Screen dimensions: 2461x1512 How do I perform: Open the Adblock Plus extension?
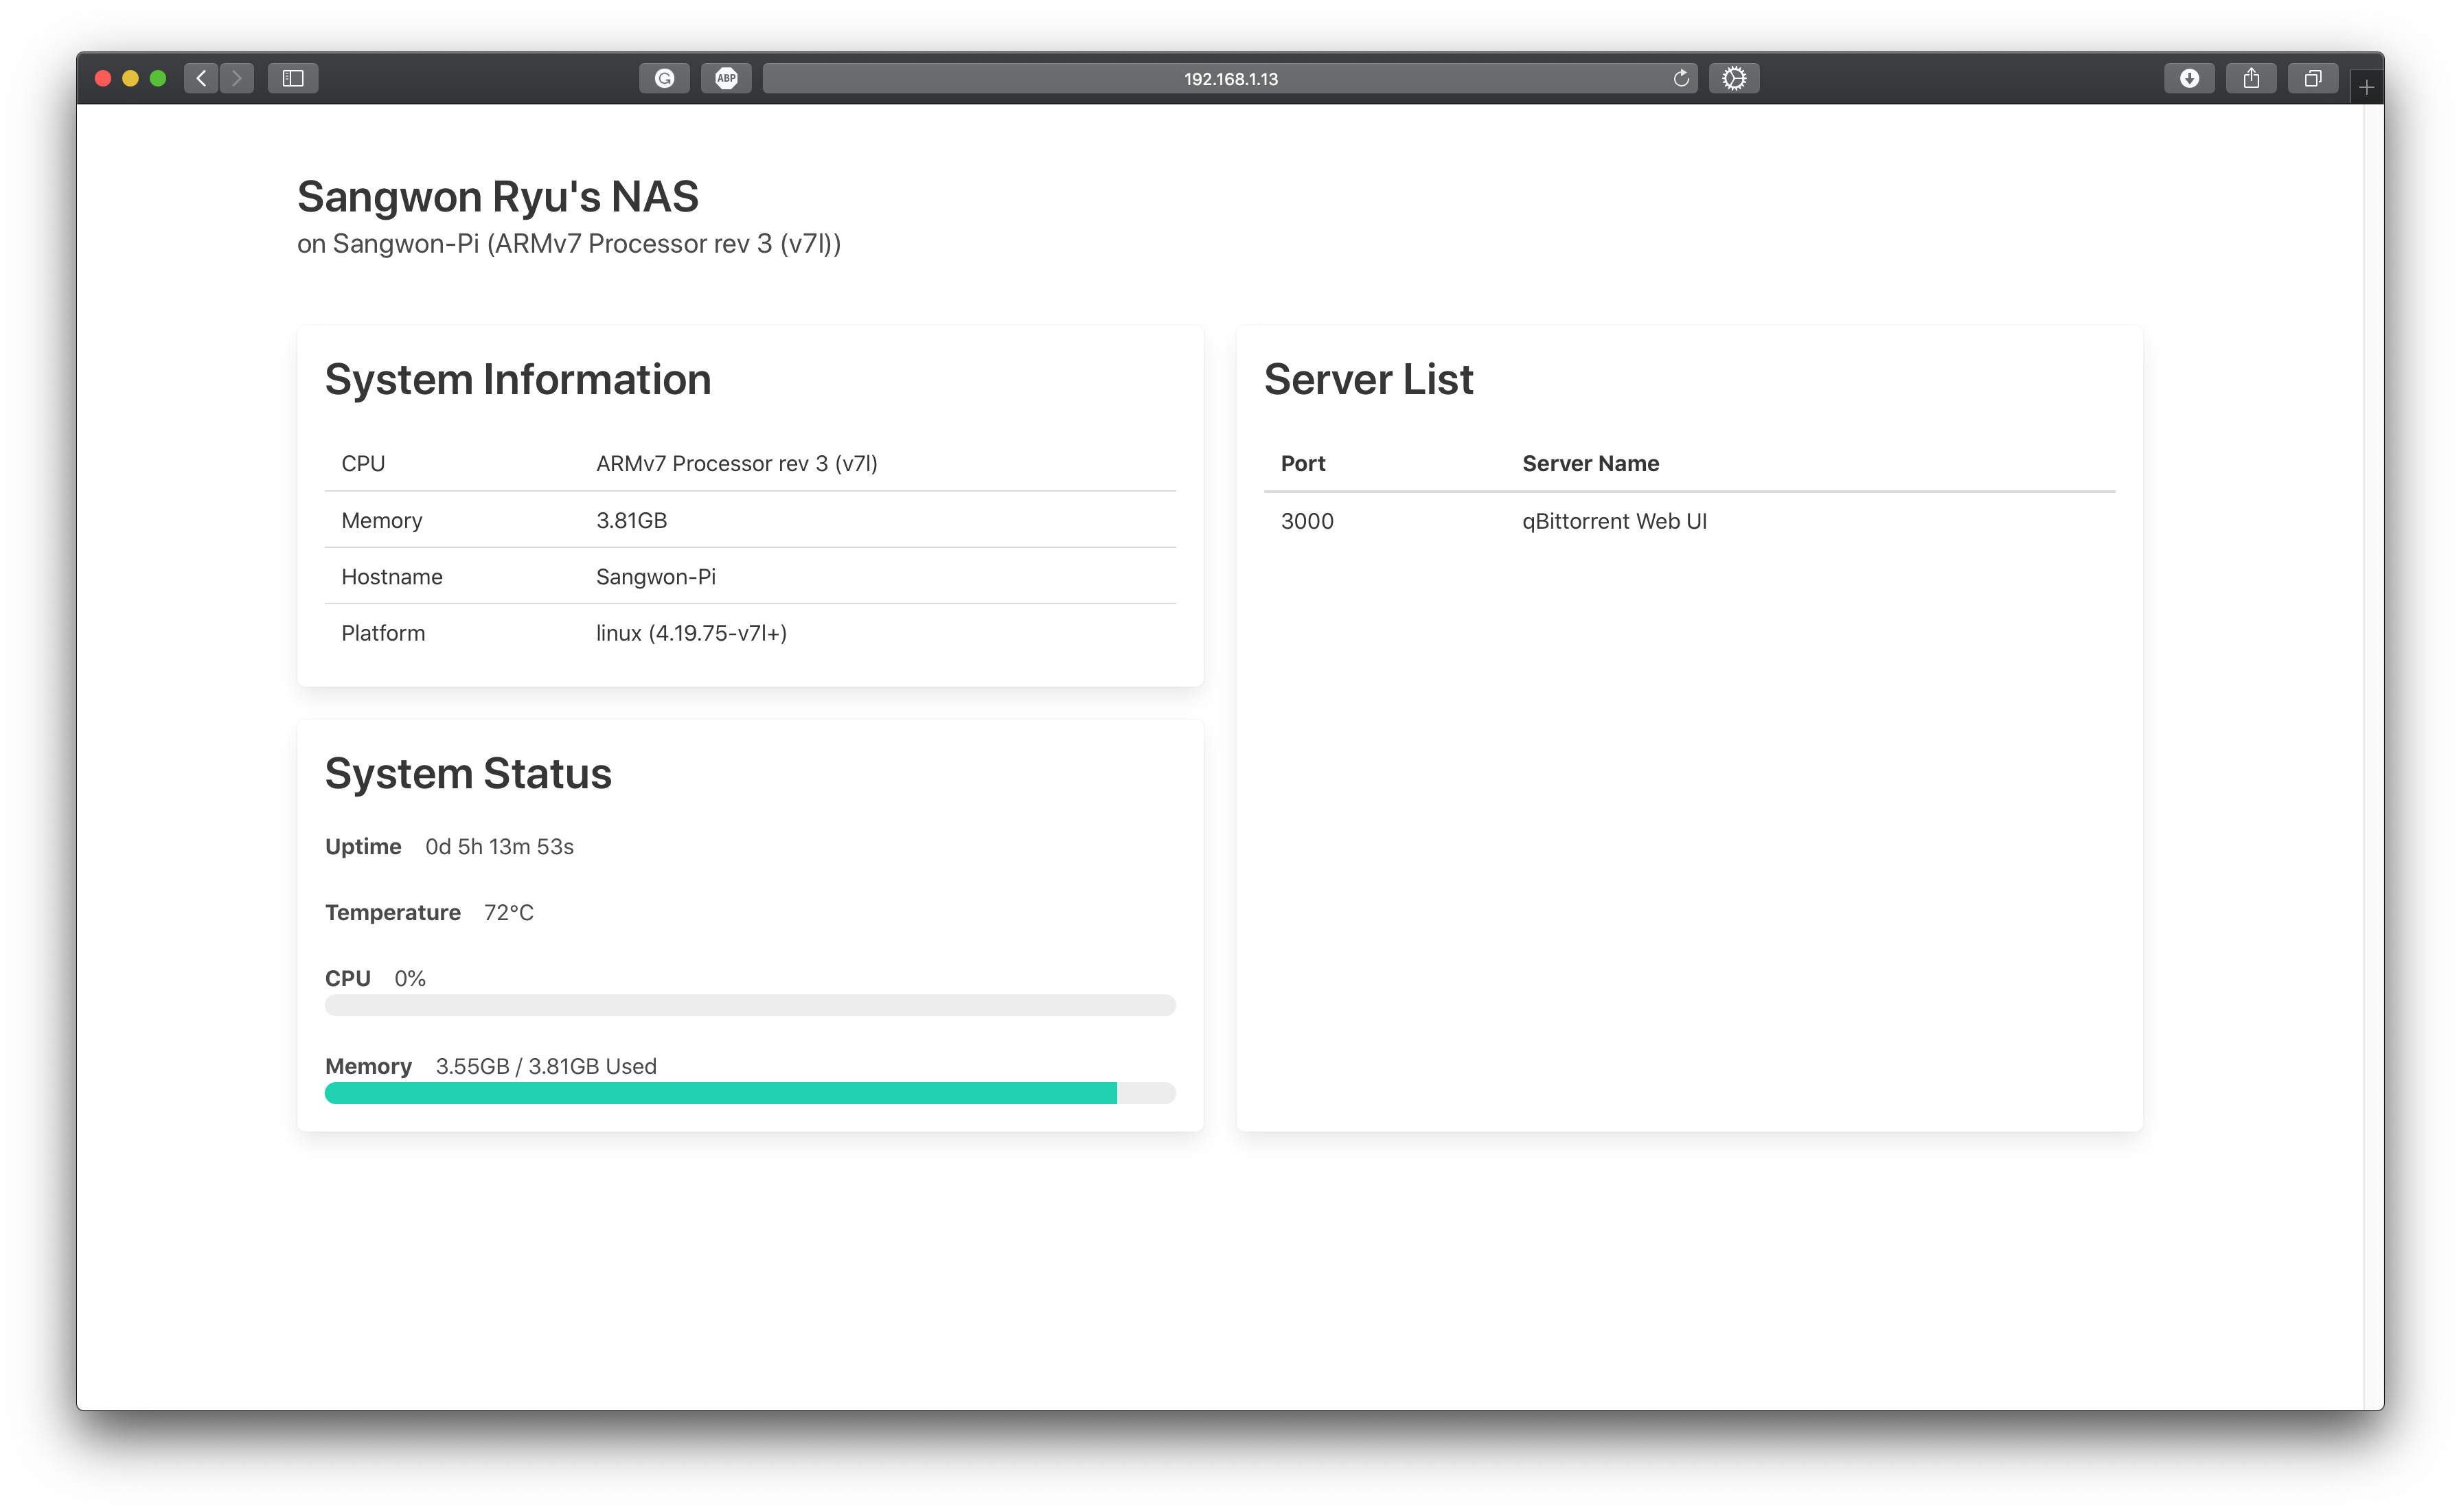(x=726, y=78)
